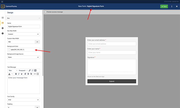Open the Design tab in sidebar
Screen dimensions: 180x108
coord(3,23)
